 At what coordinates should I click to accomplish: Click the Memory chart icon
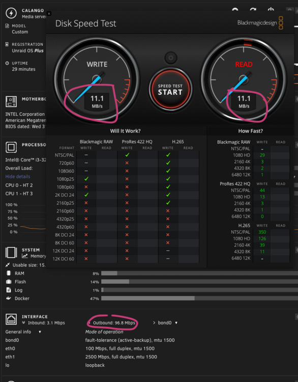pyautogui.click(x=24, y=256)
